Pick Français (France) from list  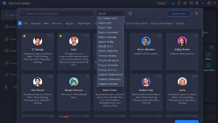(x=107, y=56)
